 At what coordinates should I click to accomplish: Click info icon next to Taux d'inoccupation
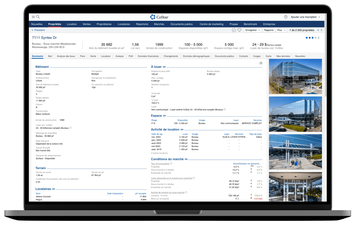171,164
